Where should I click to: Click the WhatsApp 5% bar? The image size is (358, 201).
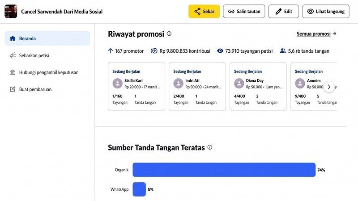(x=139, y=189)
